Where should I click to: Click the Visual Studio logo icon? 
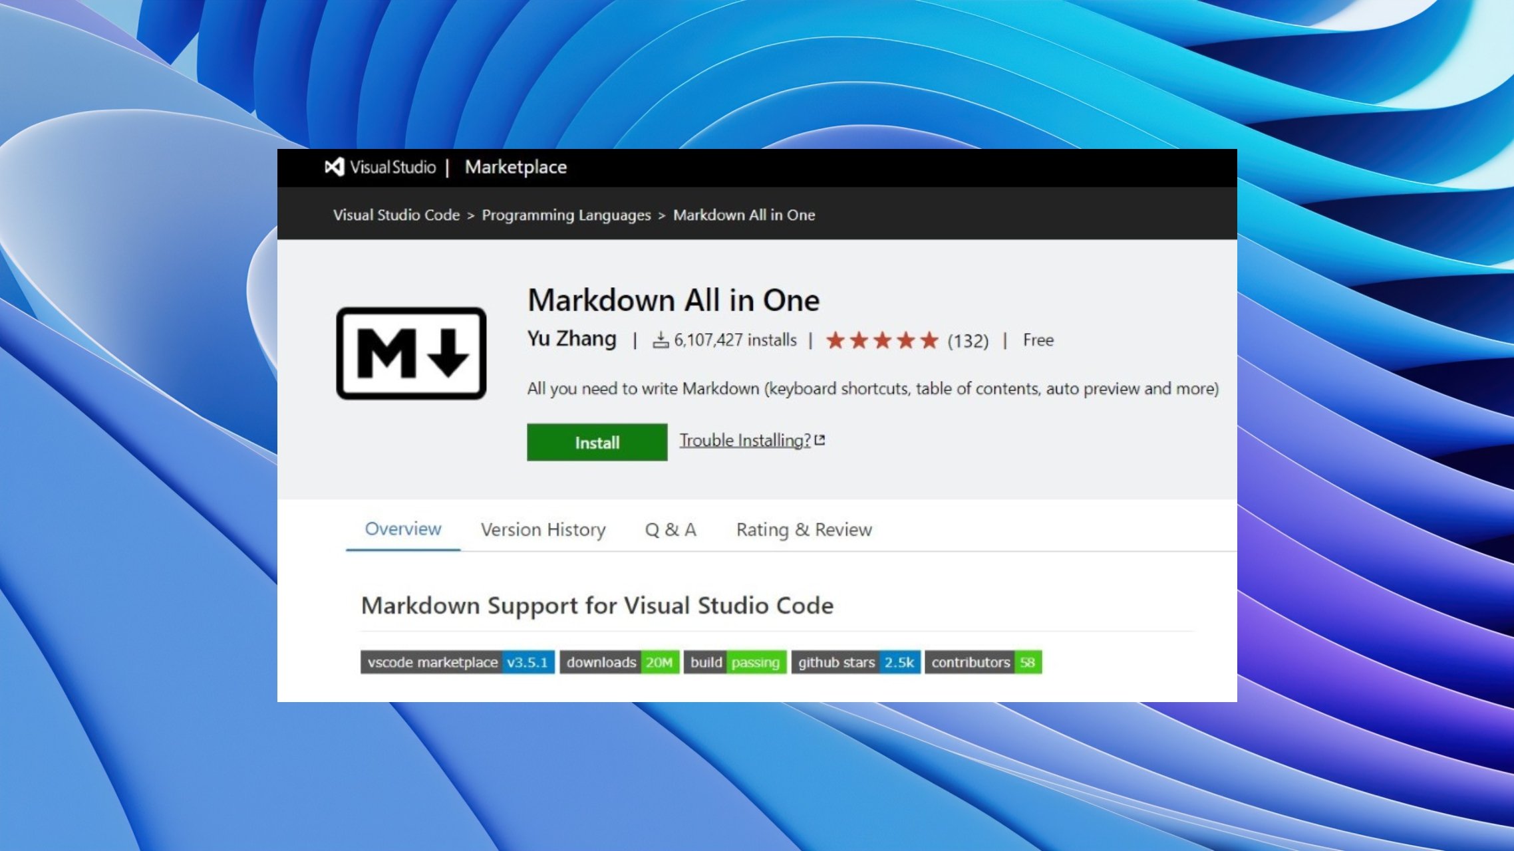coord(335,167)
